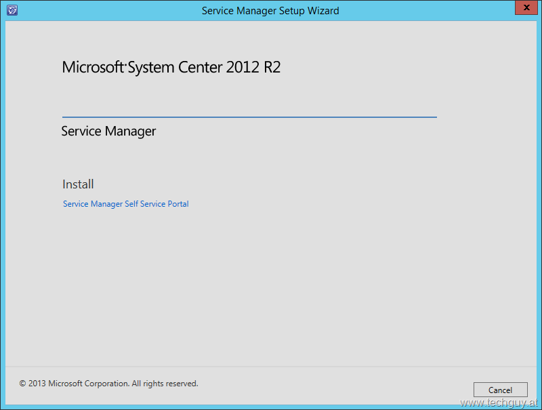Click the Service Manager Self Service Portal link
Screen dimensions: 542x410
[x=126, y=204]
